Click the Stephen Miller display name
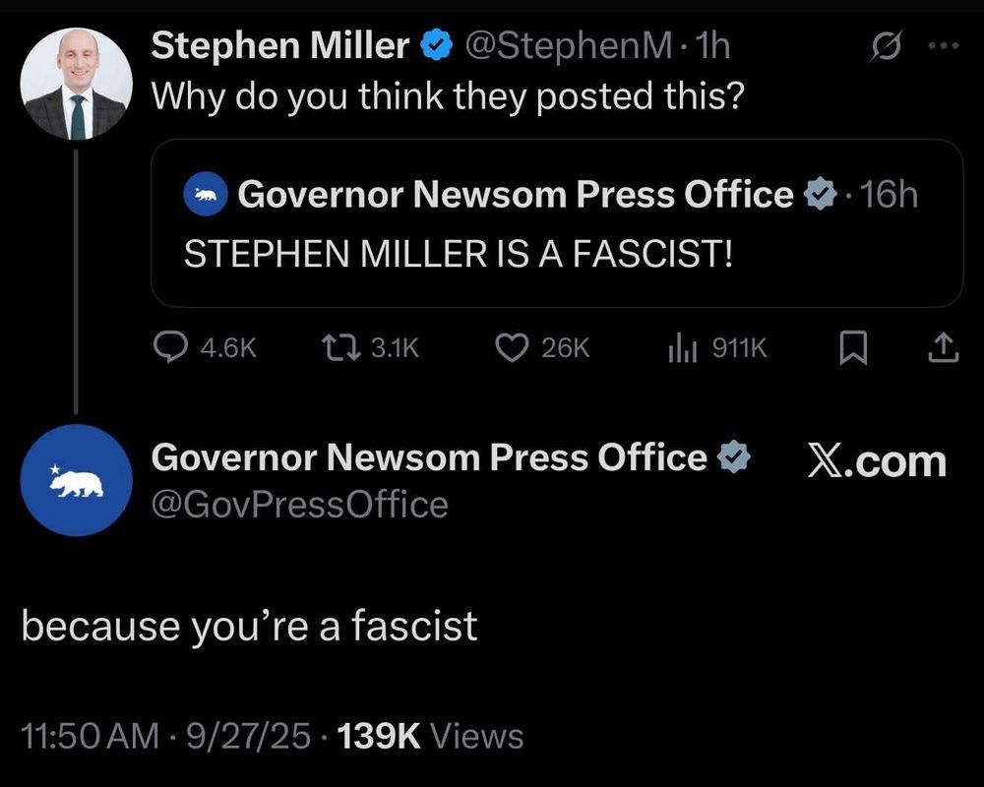The image size is (984, 787). (x=280, y=45)
